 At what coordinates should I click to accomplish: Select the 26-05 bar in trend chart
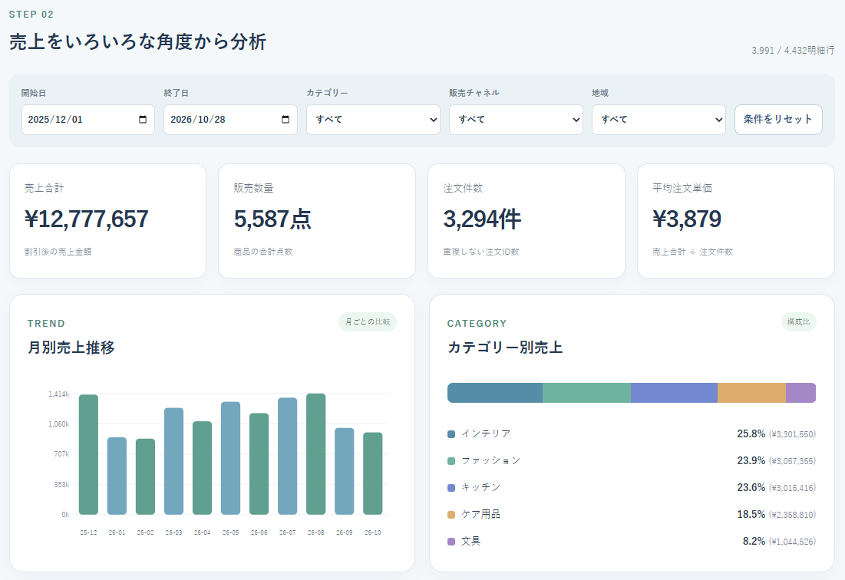pyautogui.click(x=231, y=458)
